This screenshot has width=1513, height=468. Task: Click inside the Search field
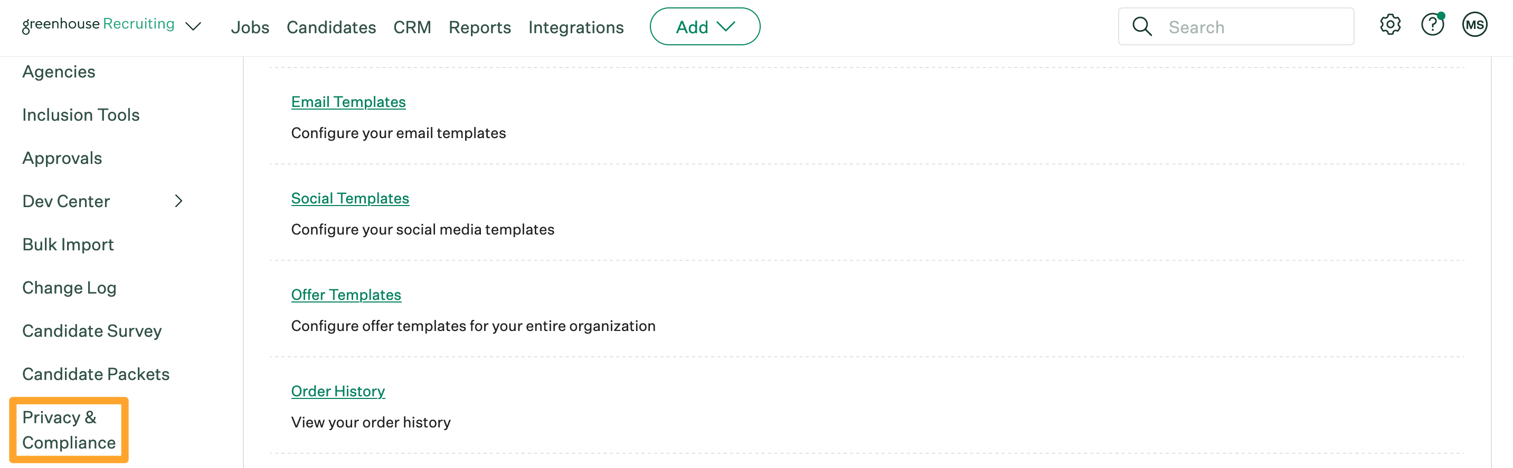tap(1233, 26)
